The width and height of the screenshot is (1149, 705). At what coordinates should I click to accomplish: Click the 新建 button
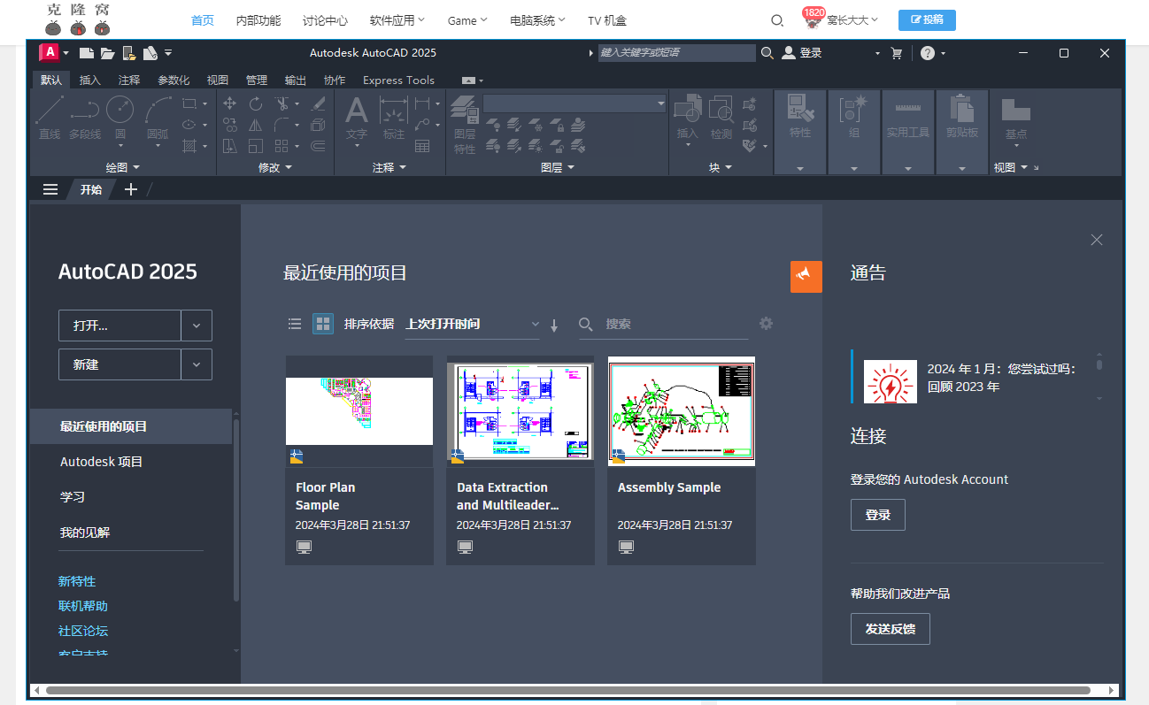point(120,364)
